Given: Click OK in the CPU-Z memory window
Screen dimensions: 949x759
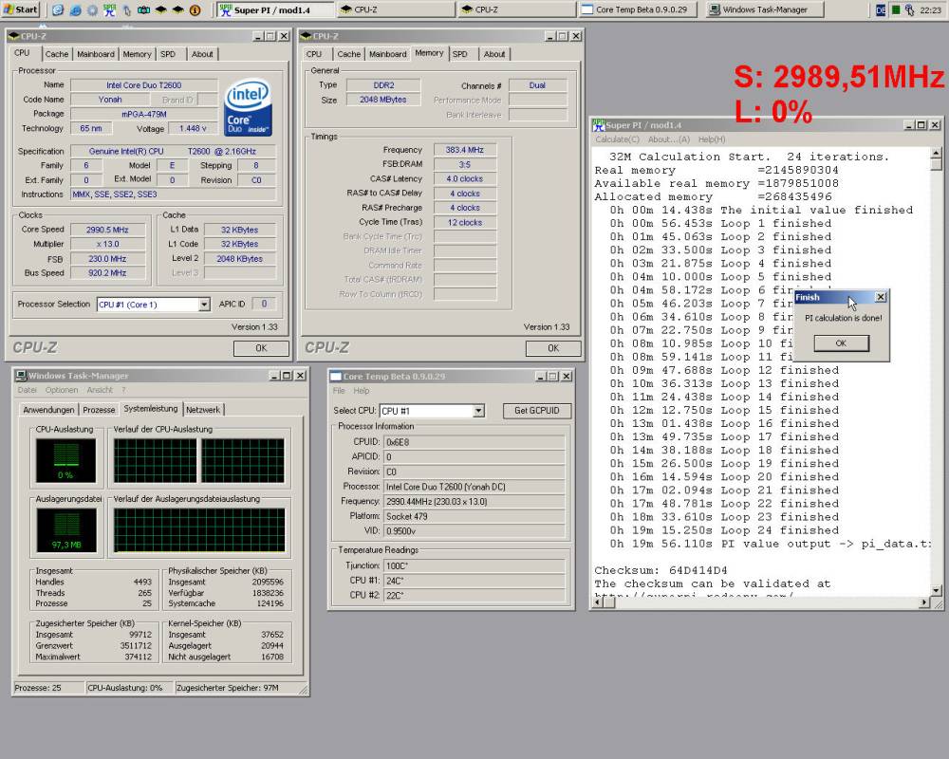Looking at the screenshot, I should (553, 348).
